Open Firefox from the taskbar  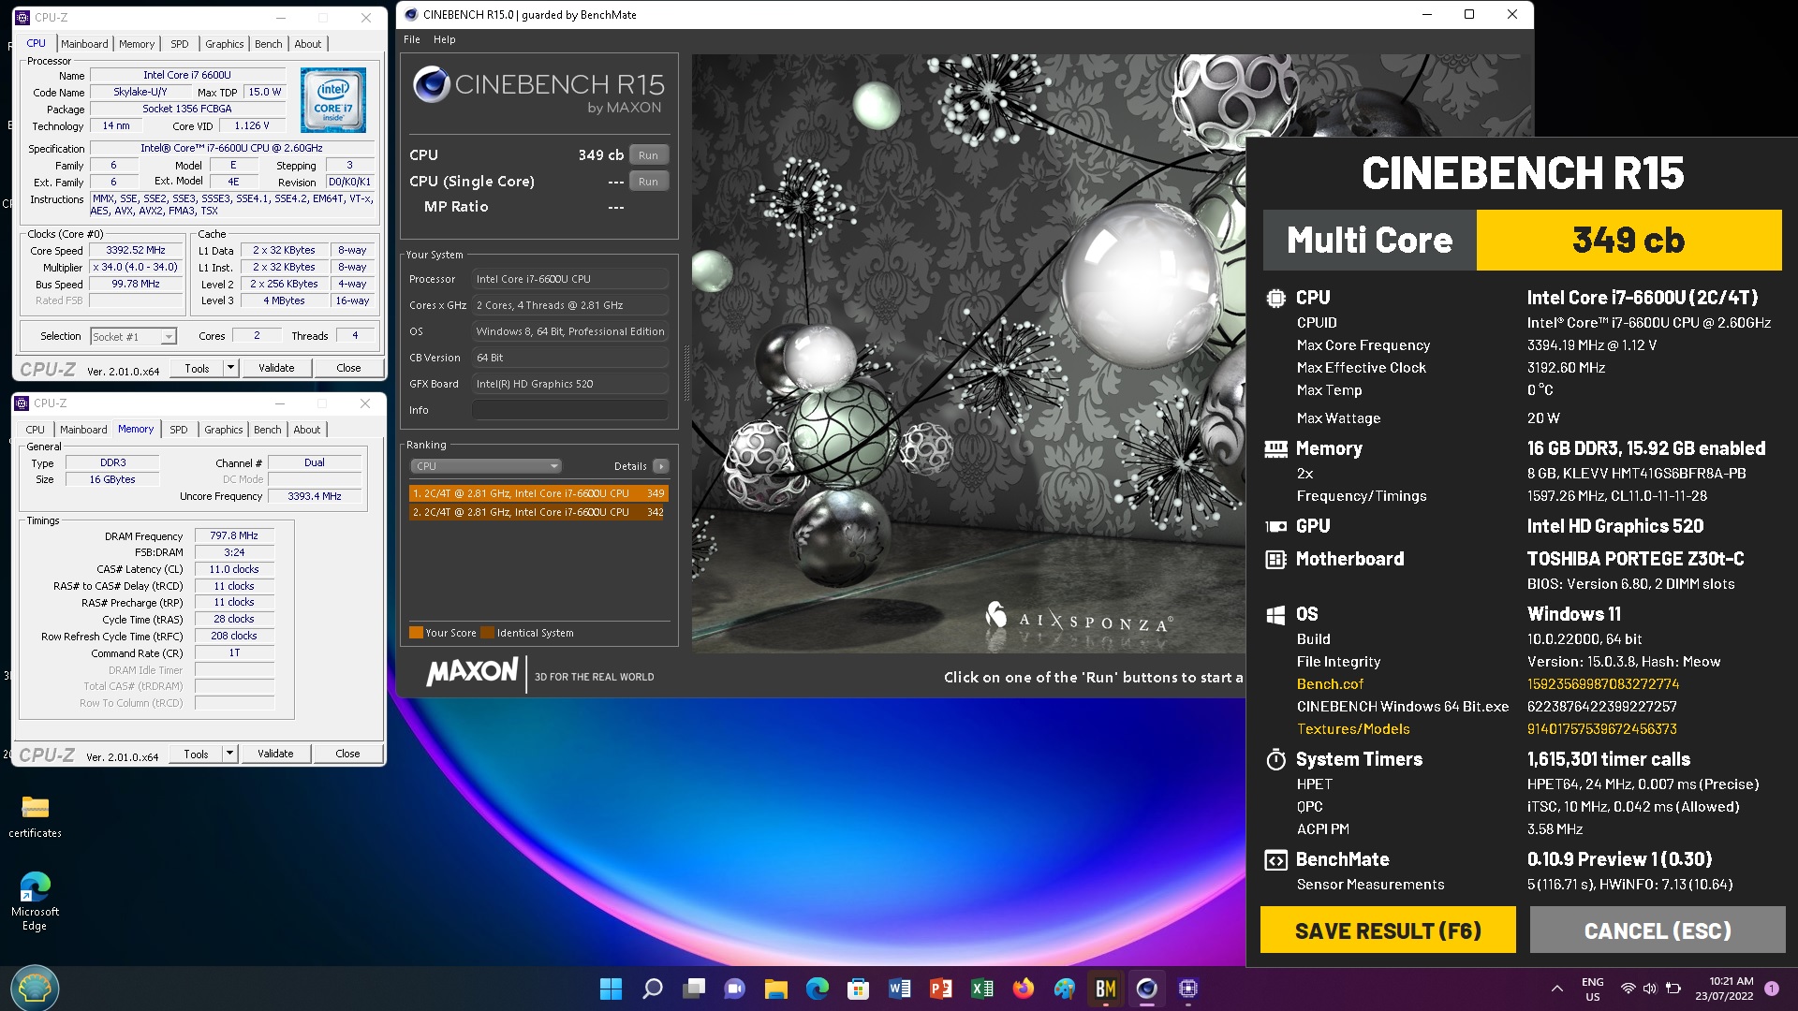[x=1024, y=989]
